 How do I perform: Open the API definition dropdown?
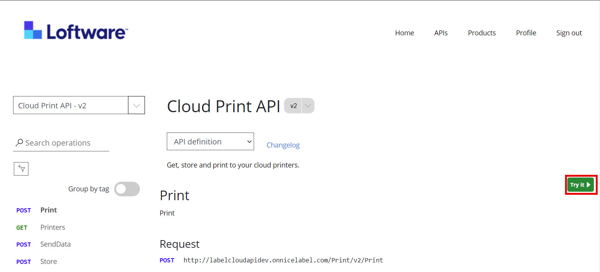click(210, 141)
